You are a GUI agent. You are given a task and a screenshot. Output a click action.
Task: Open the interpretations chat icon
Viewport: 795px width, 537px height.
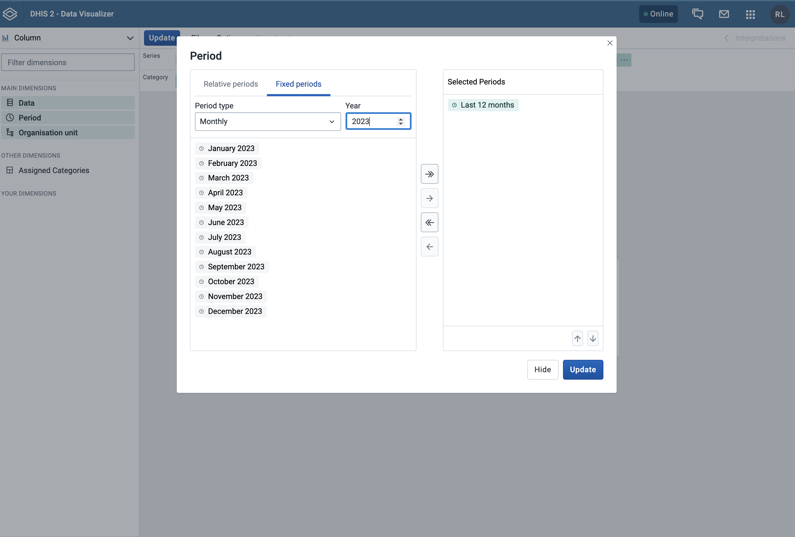(697, 14)
